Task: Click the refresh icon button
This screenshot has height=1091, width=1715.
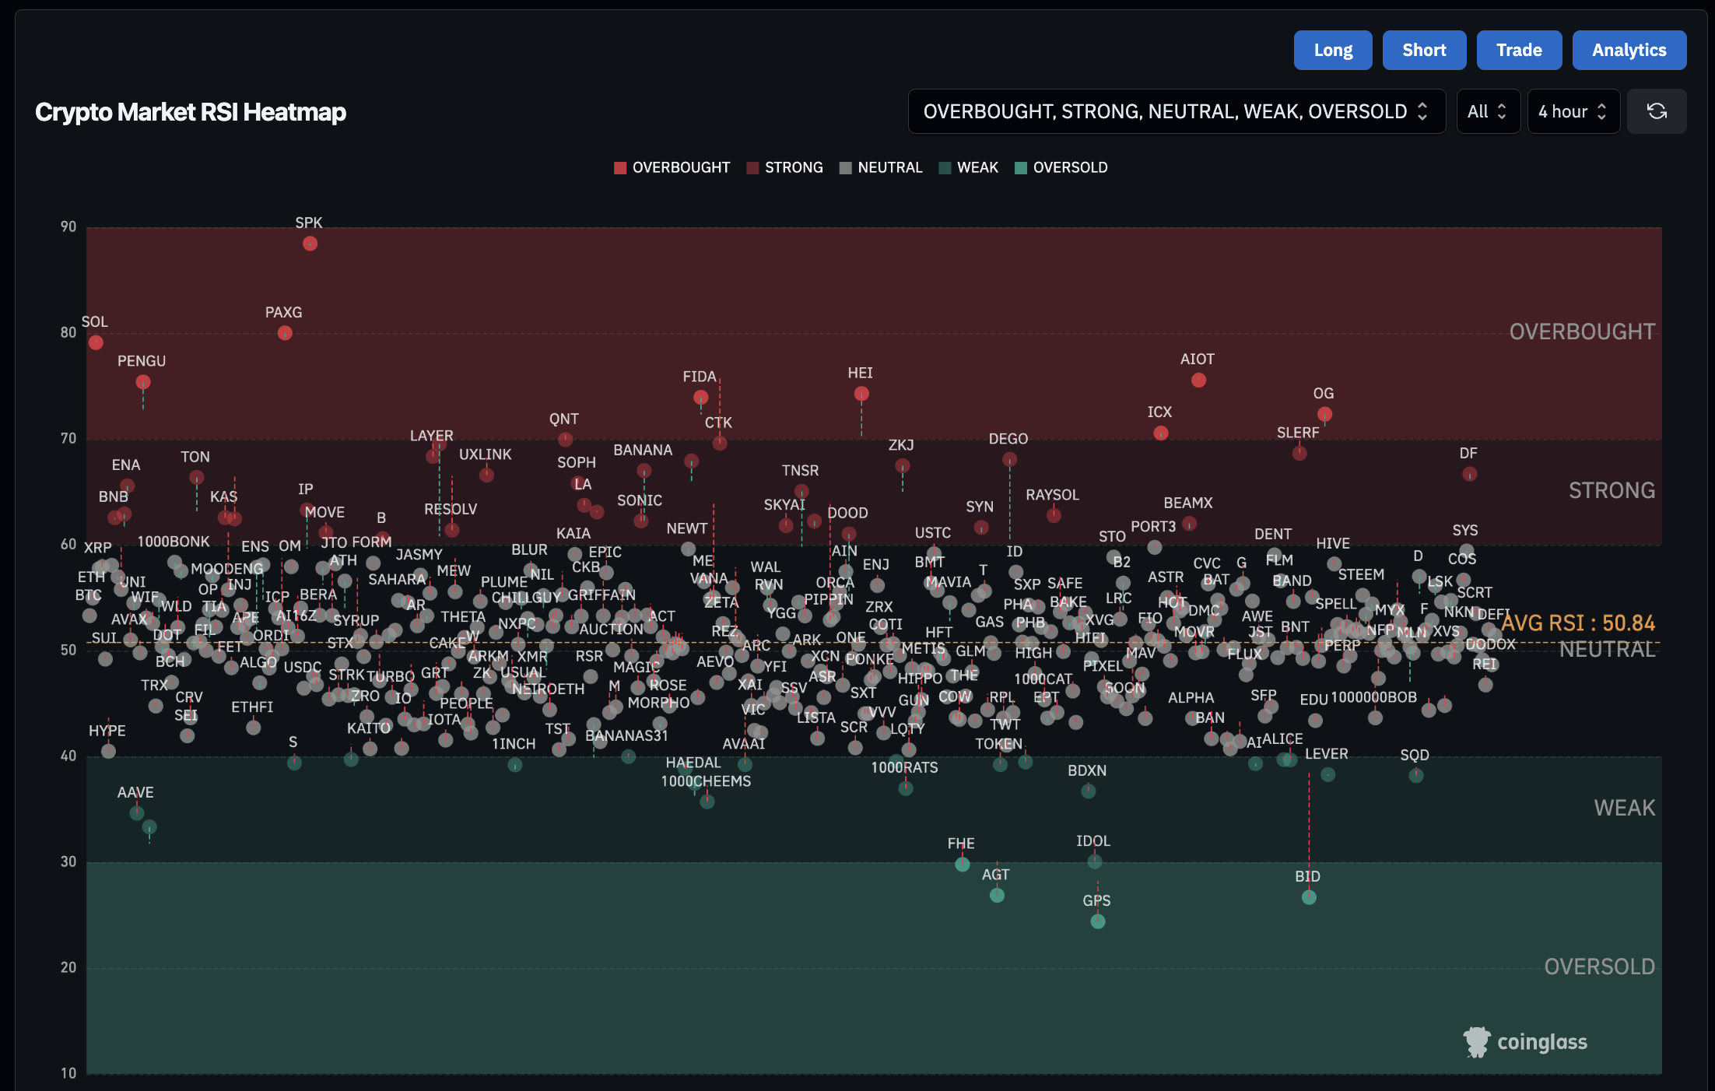Action: pos(1657,111)
